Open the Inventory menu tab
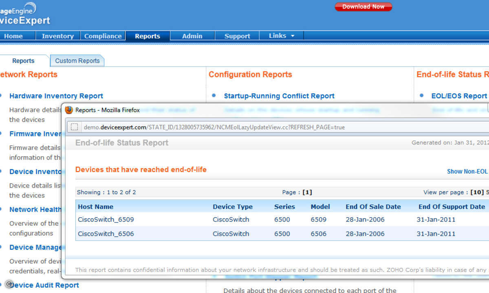This screenshot has height=293, width=489. [57, 36]
